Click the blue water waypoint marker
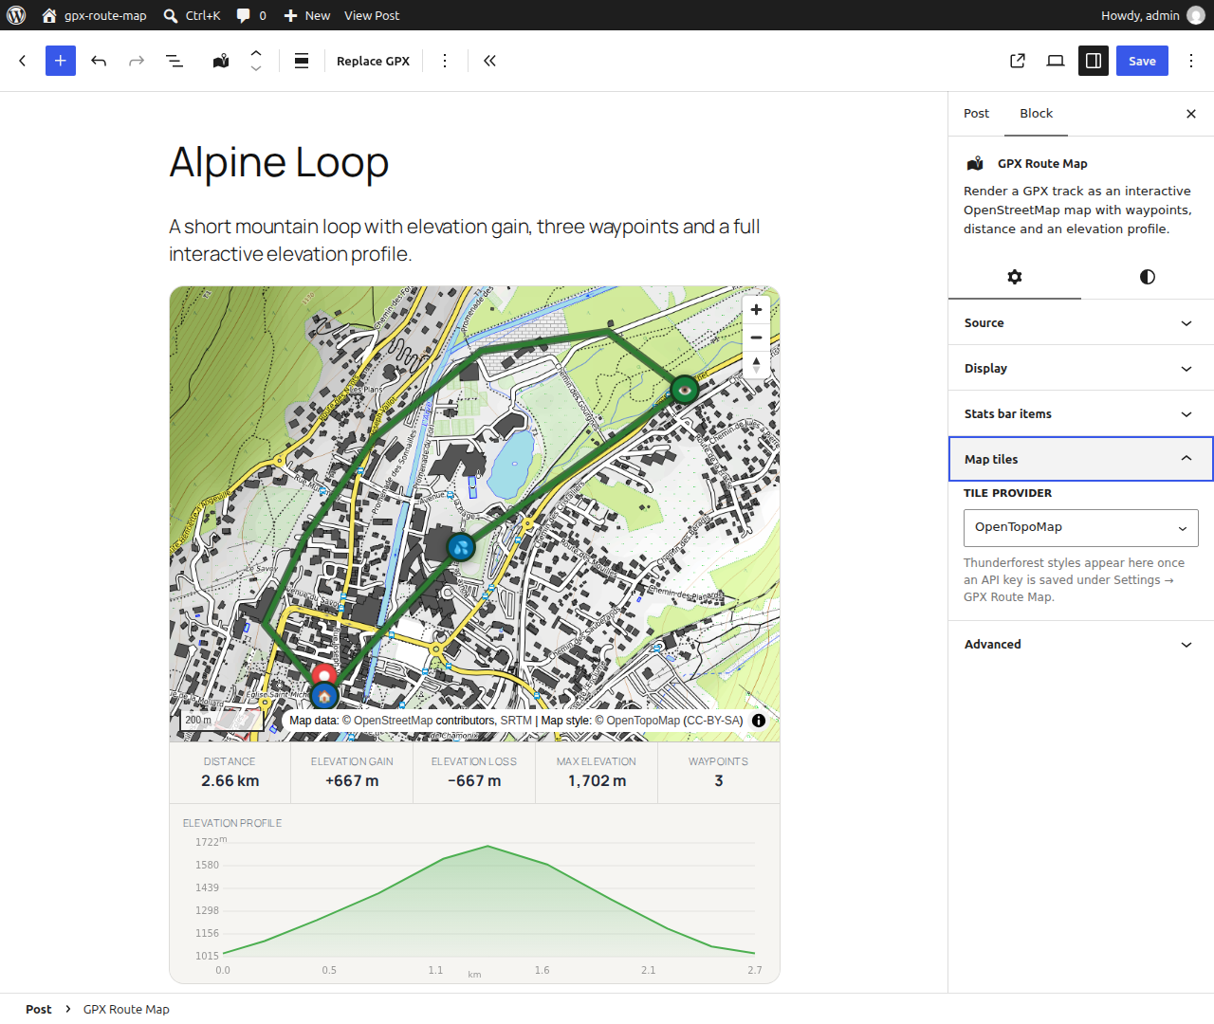Screen dimensions: 1214x1024 461,547
